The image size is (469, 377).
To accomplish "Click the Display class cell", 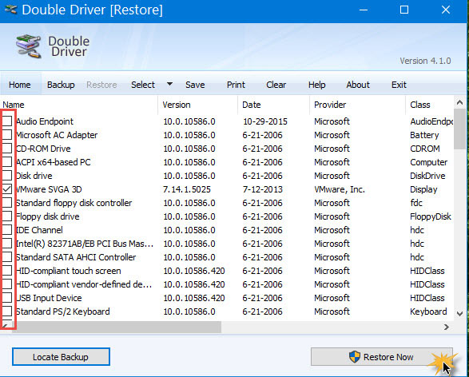I will (x=423, y=189).
